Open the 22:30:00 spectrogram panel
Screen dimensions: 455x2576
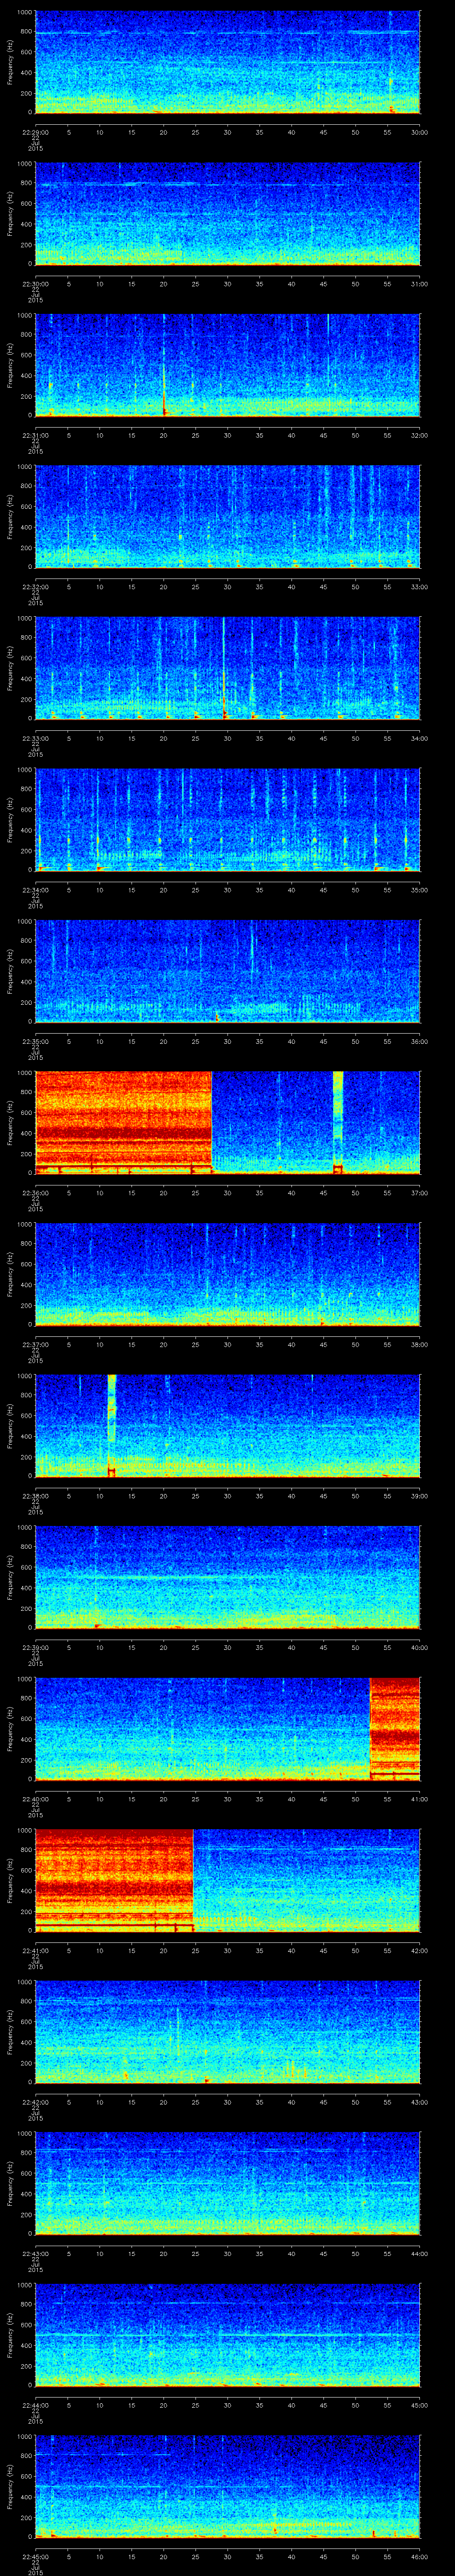pos(227,213)
